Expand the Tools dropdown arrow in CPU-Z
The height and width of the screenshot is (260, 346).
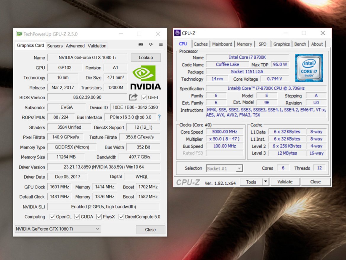tap(266, 182)
